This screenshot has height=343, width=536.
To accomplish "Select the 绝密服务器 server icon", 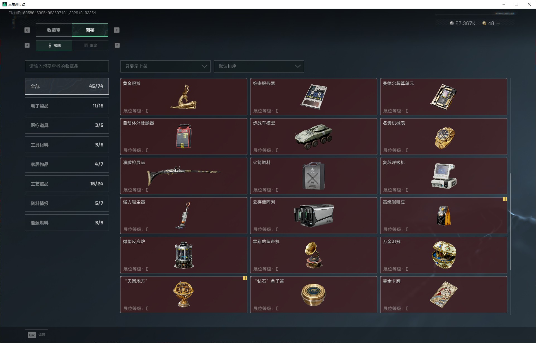I will click(x=314, y=97).
